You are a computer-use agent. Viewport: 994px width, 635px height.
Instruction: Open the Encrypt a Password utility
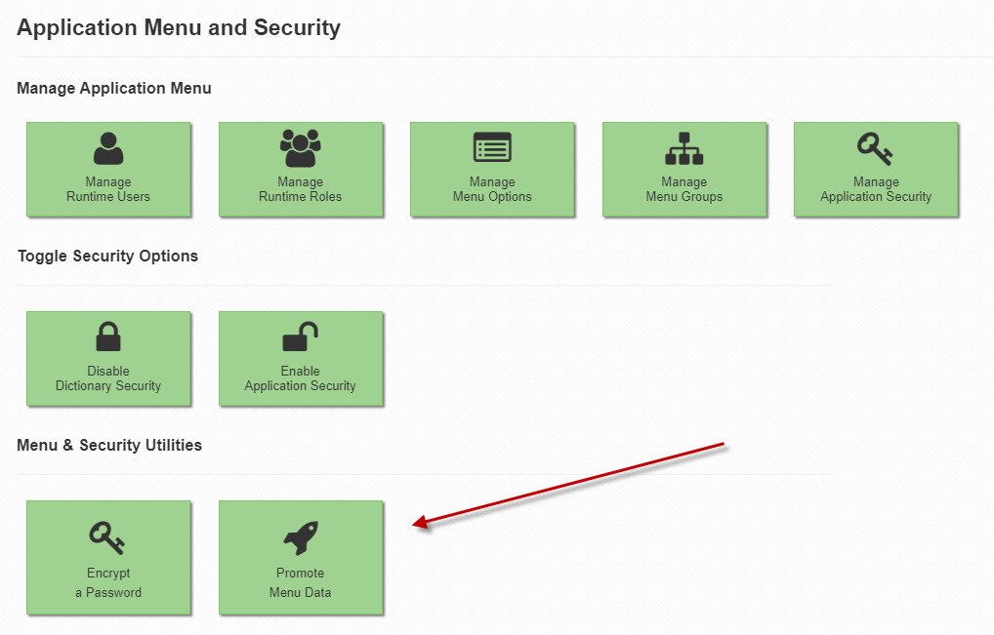point(108,558)
